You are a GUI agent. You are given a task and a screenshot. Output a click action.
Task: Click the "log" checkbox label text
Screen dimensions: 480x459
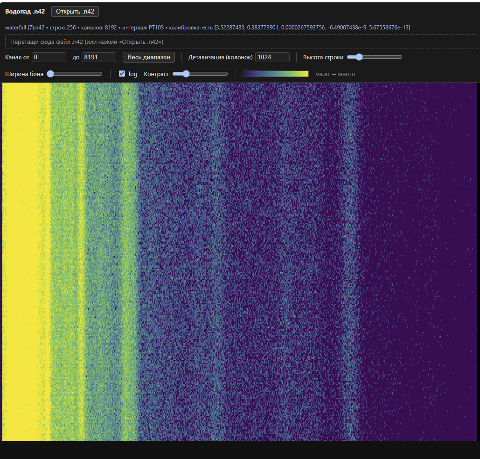click(x=133, y=74)
